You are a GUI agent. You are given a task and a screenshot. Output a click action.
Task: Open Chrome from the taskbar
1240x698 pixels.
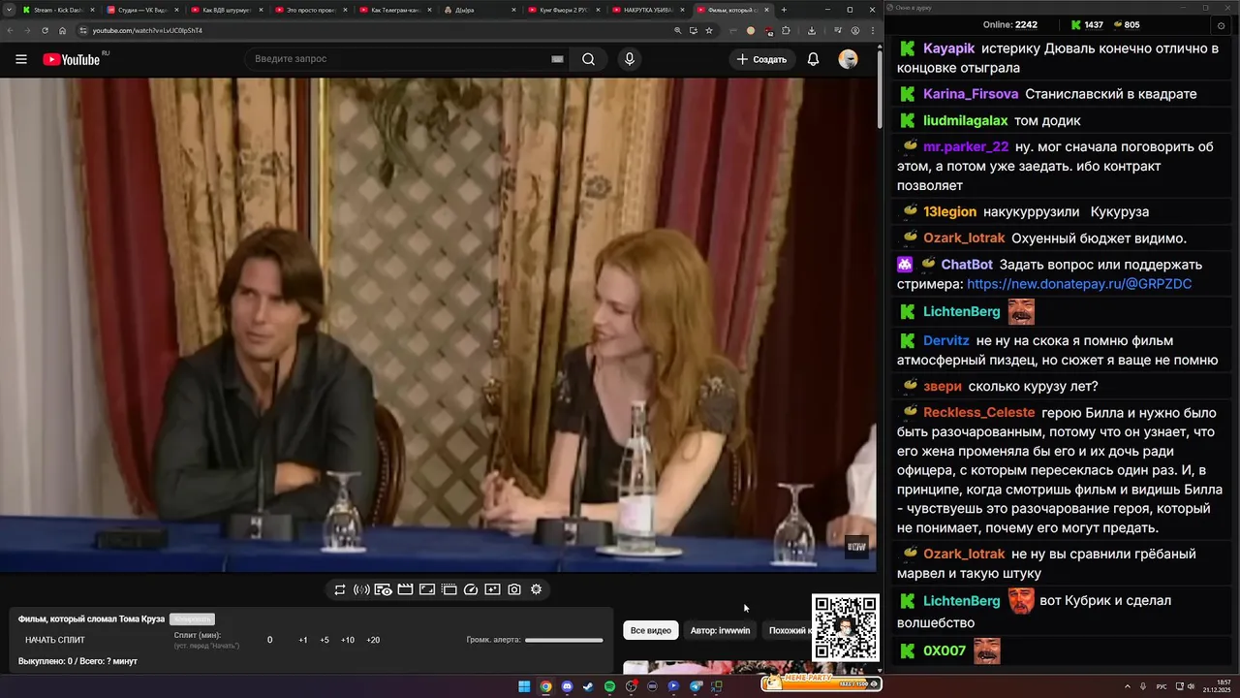click(545, 686)
